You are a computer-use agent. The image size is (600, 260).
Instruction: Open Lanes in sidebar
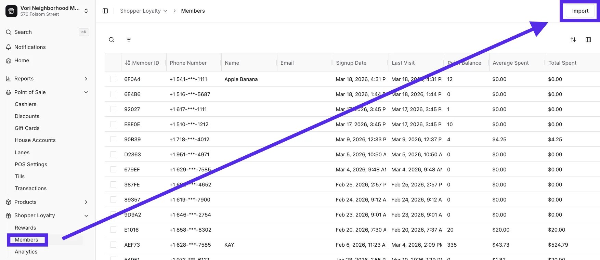point(22,153)
